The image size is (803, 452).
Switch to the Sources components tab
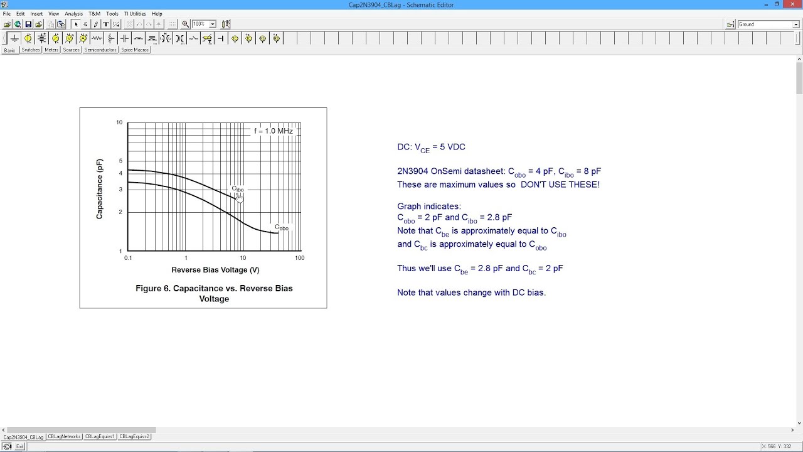click(x=72, y=50)
